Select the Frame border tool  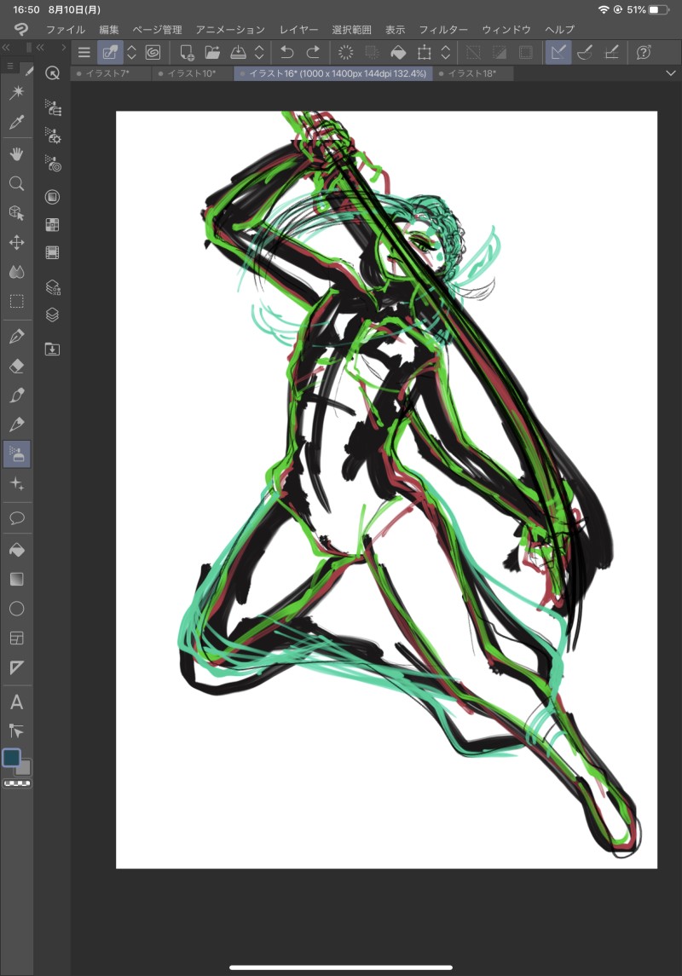click(17, 638)
